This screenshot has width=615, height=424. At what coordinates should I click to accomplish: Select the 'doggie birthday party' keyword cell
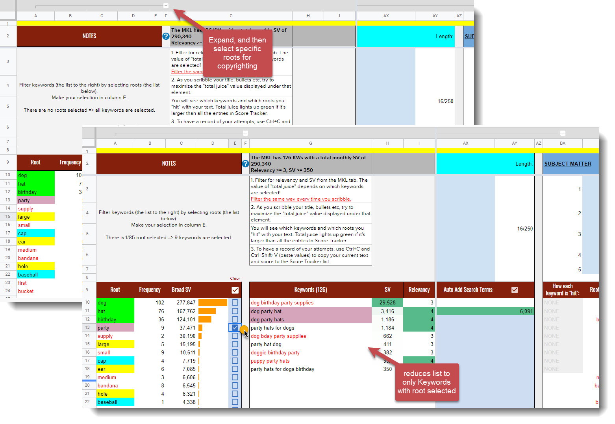coord(311,352)
